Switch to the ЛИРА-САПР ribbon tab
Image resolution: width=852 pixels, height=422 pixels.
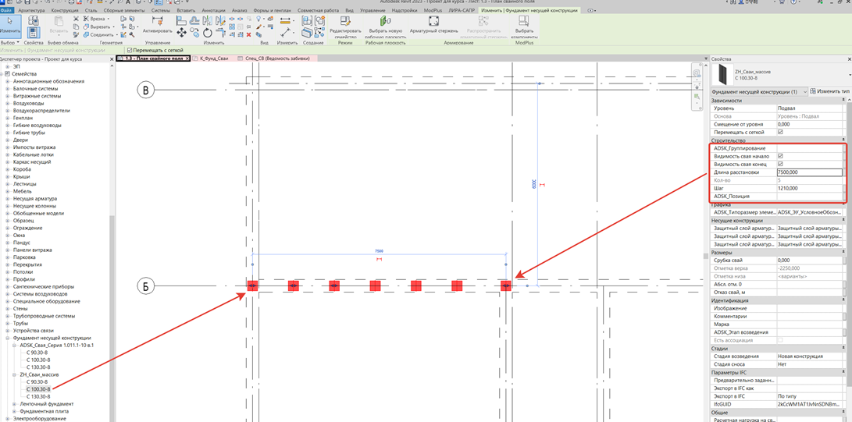(462, 10)
